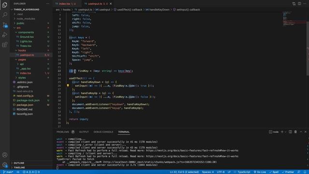Click the main branch indicator in status bar

pyautogui.click(x=8, y=172)
